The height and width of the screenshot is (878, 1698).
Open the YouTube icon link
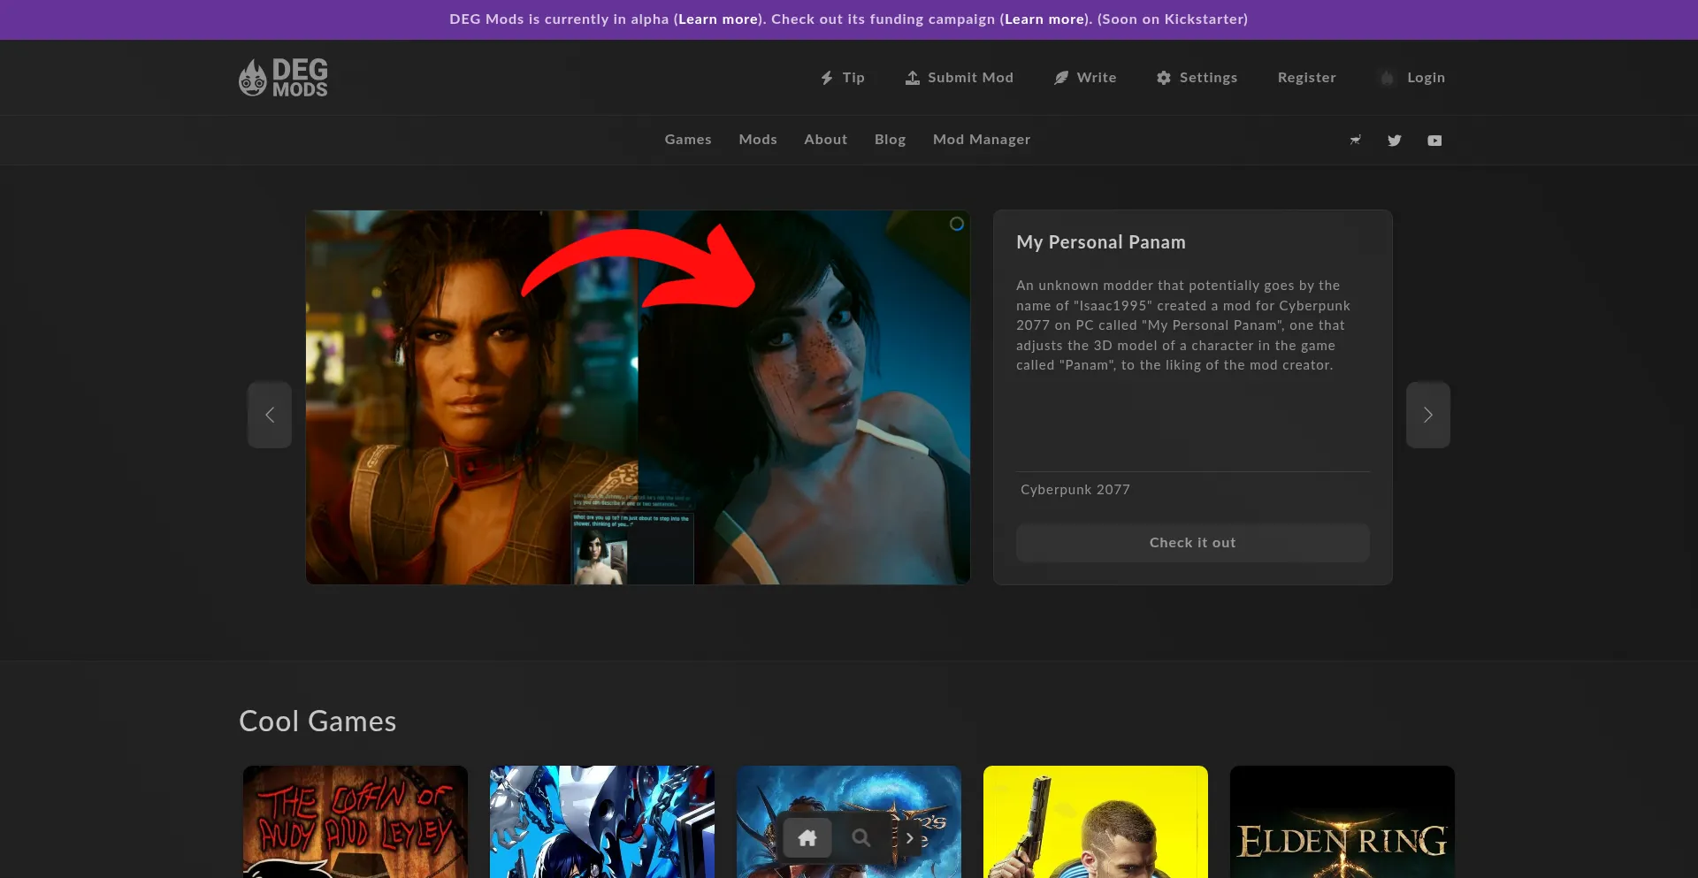[x=1434, y=141]
